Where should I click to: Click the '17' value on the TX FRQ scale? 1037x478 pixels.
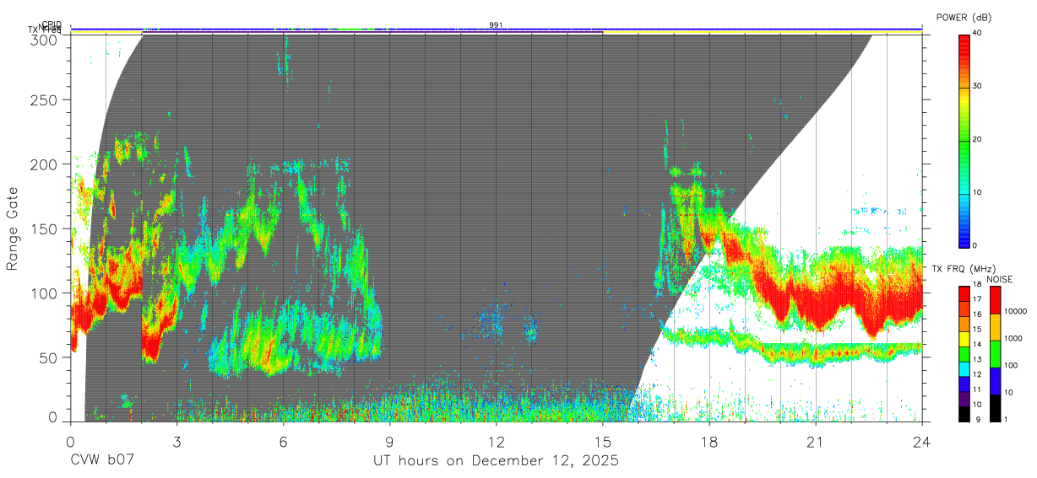pyautogui.click(x=977, y=299)
